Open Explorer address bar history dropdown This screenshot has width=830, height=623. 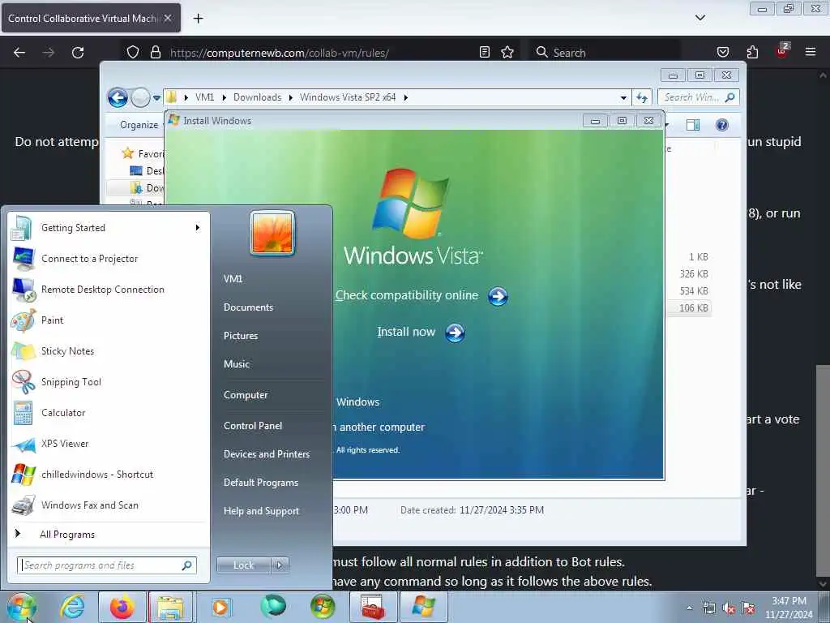click(x=623, y=97)
